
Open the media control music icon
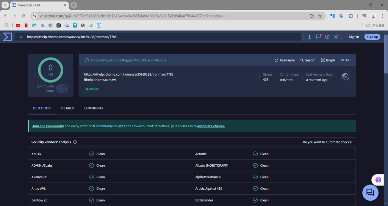364,16
